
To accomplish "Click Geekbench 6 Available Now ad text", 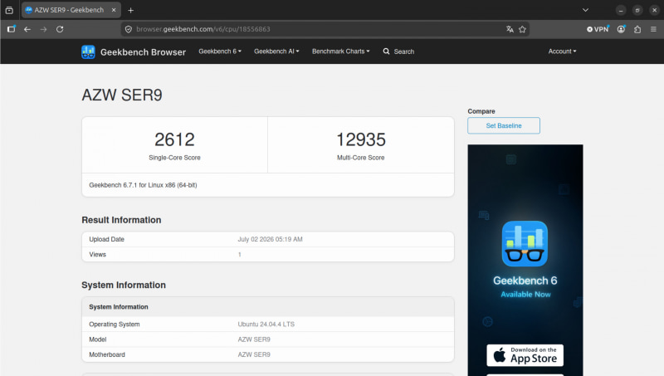I will [x=525, y=286].
